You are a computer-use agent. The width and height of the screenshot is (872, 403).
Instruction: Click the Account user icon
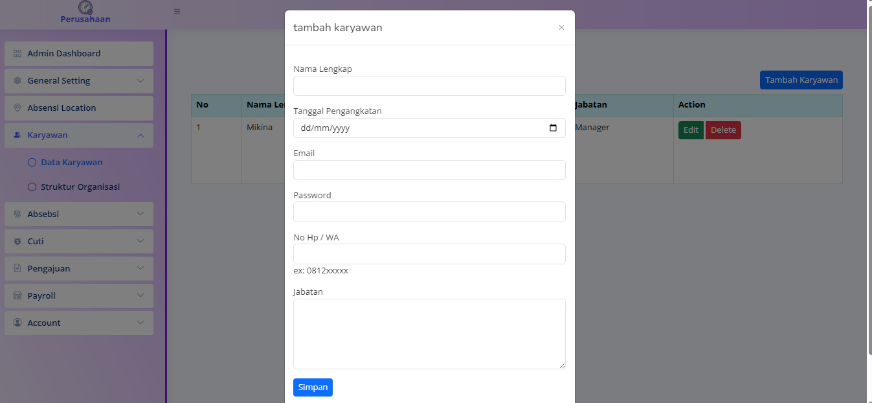pyautogui.click(x=17, y=323)
